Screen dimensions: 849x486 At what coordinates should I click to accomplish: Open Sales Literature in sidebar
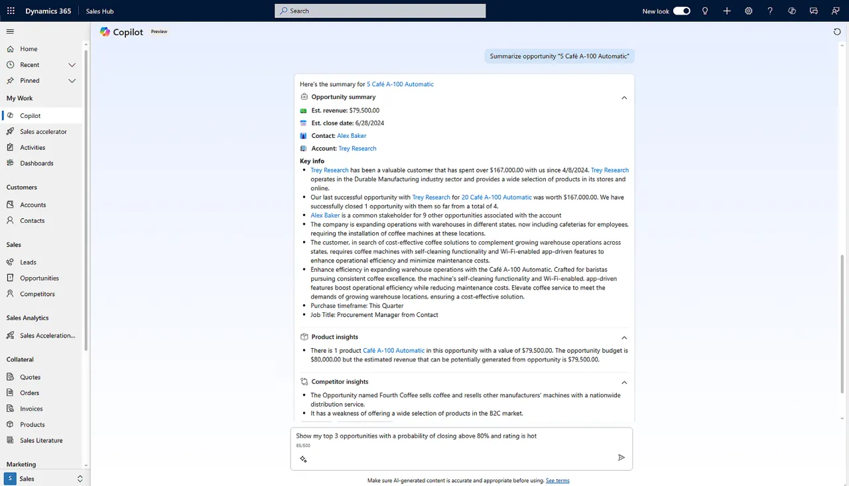tap(42, 440)
